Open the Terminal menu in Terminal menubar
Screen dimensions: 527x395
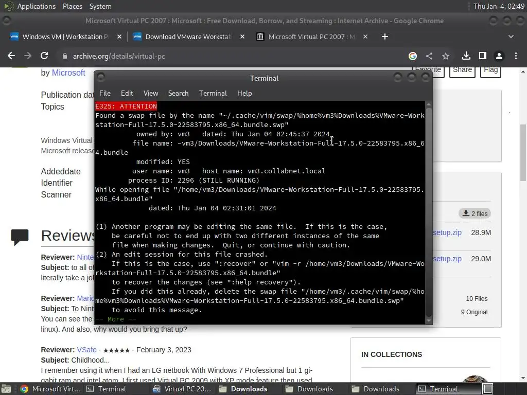[x=213, y=93]
